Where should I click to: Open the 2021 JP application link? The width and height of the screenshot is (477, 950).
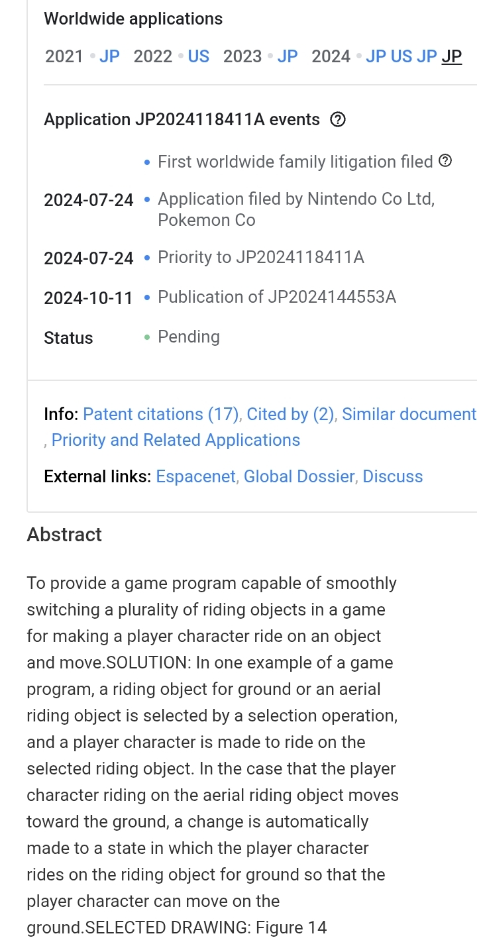click(109, 56)
